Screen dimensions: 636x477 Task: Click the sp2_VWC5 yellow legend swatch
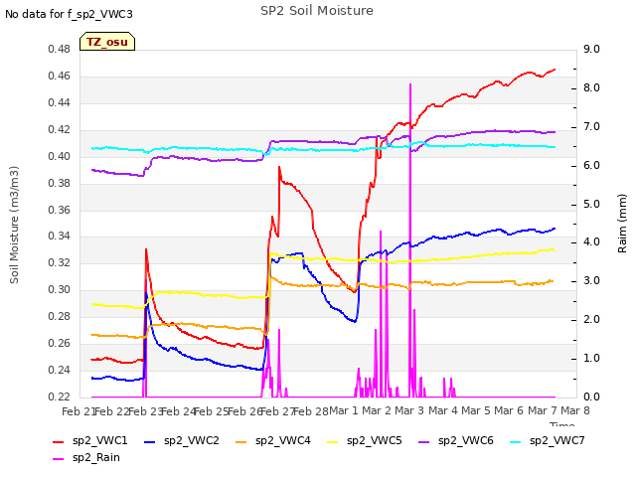point(333,442)
